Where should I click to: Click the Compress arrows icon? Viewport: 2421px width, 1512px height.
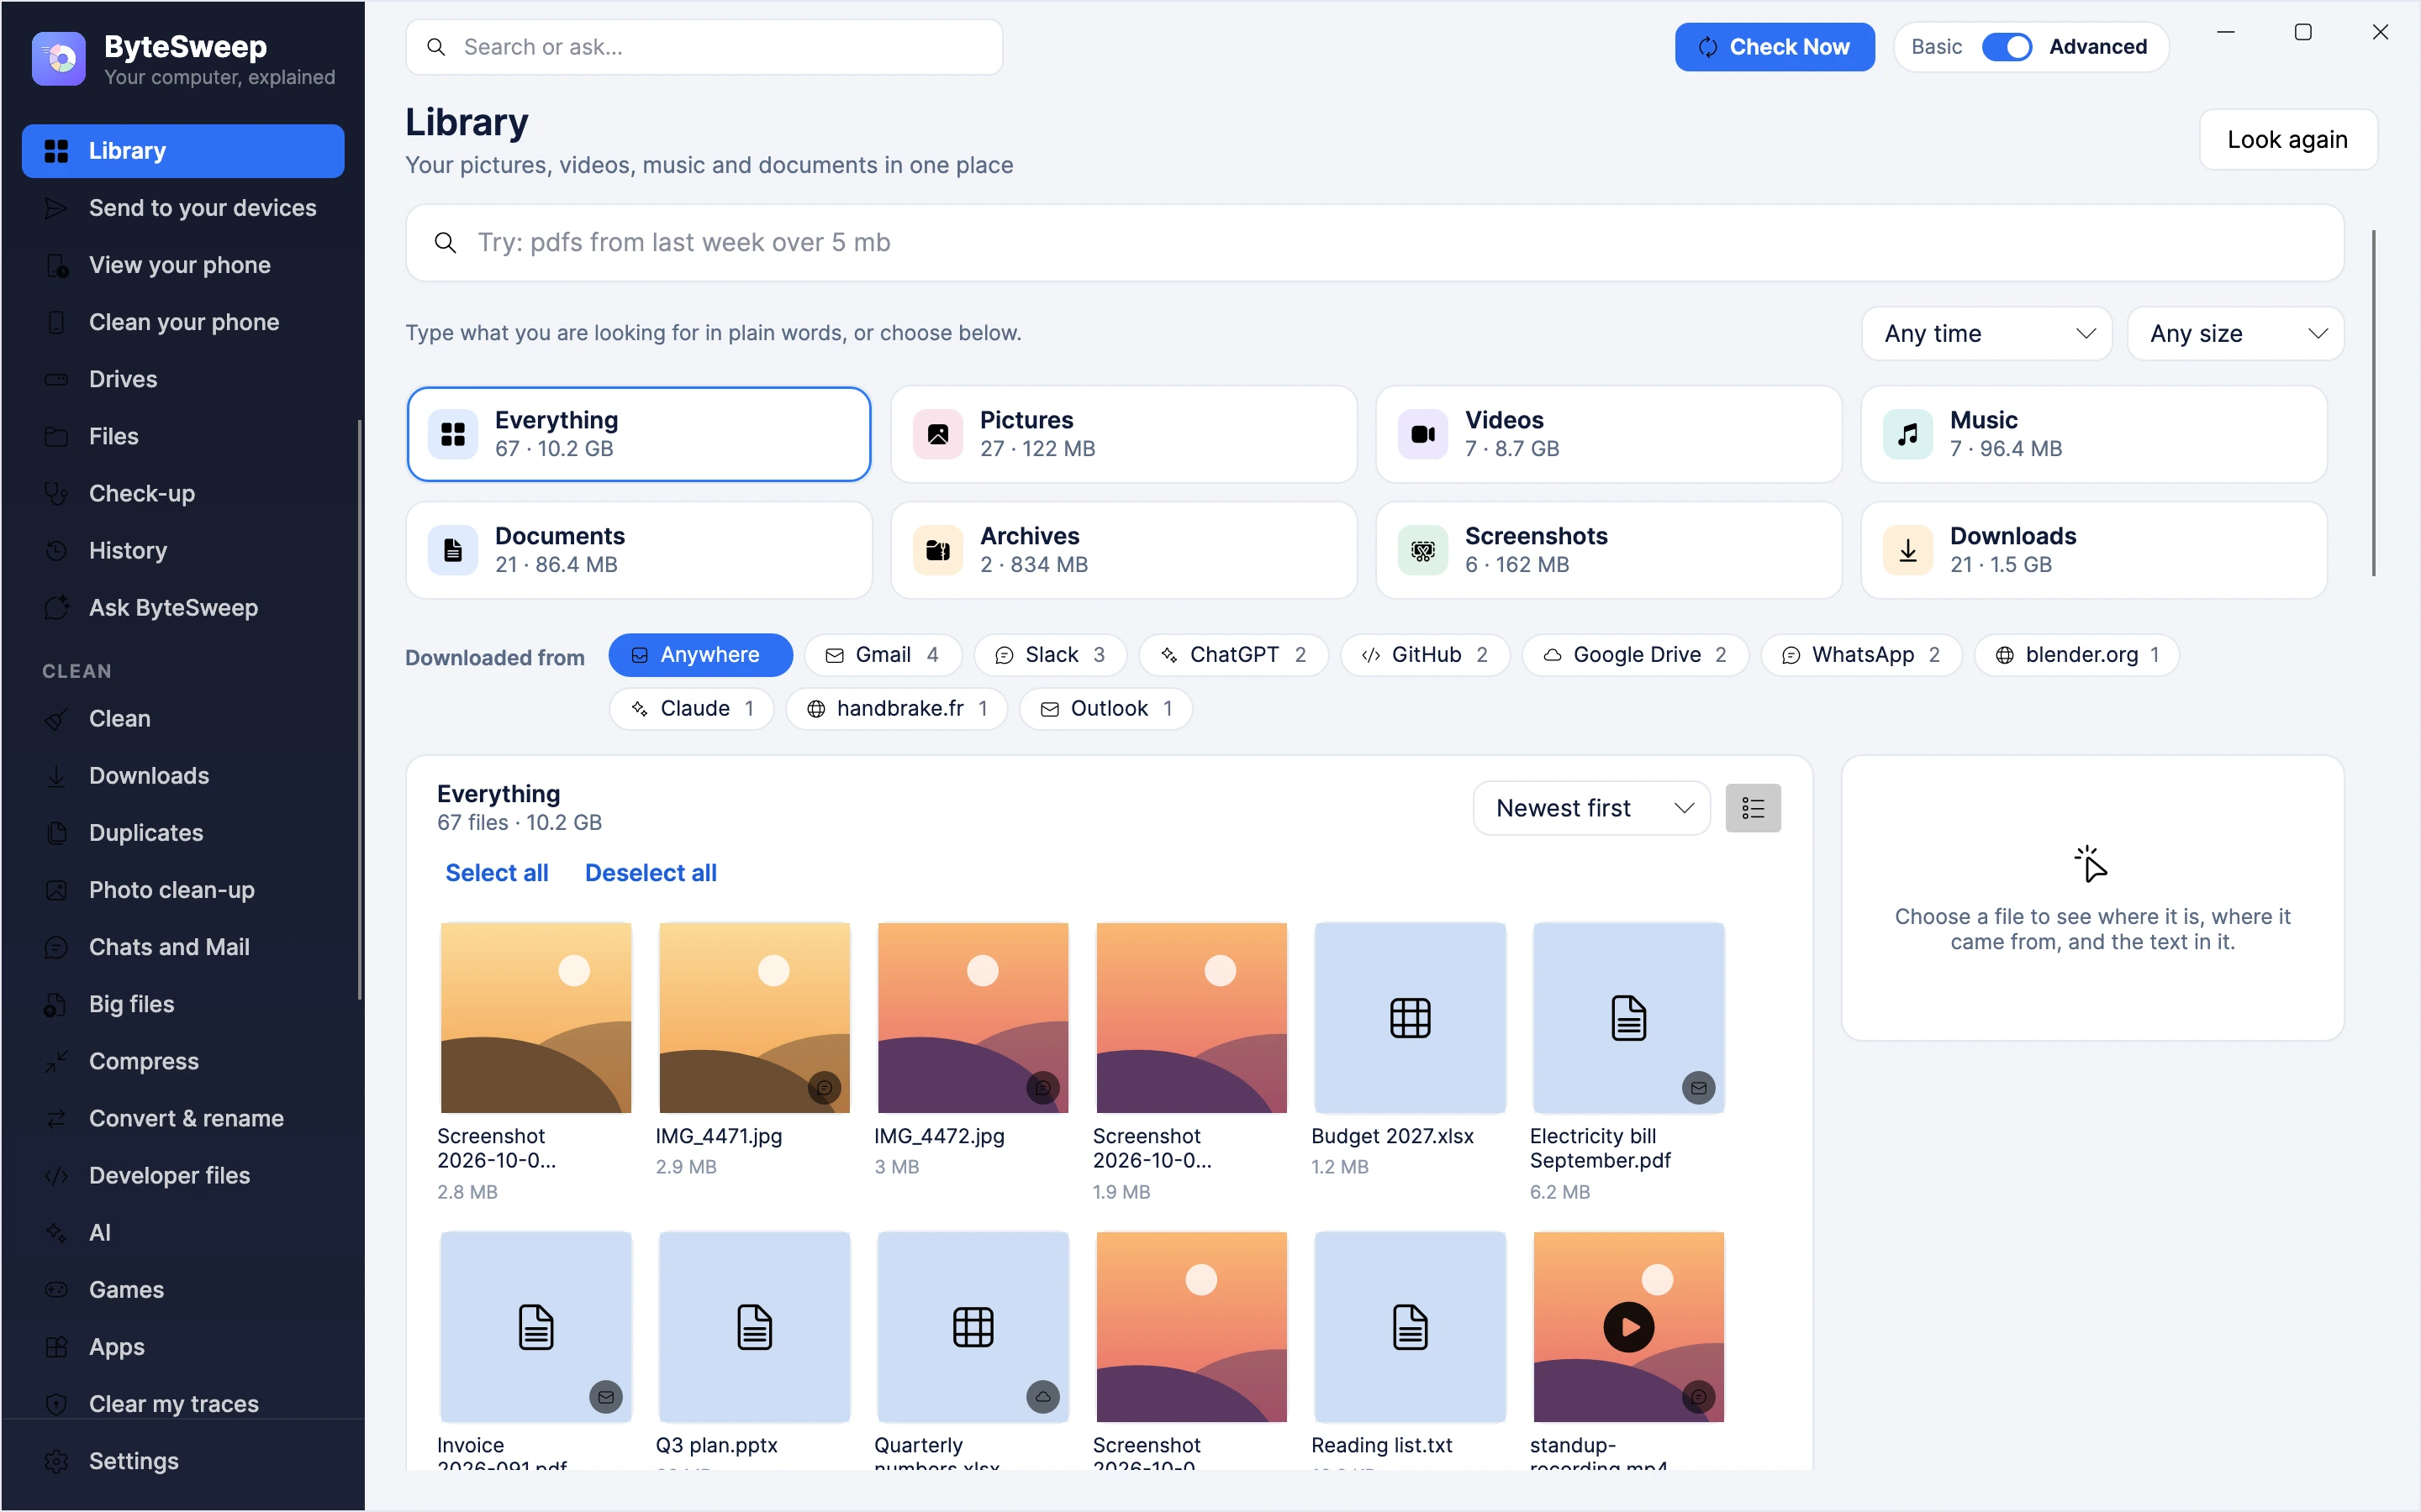tap(56, 1061)
